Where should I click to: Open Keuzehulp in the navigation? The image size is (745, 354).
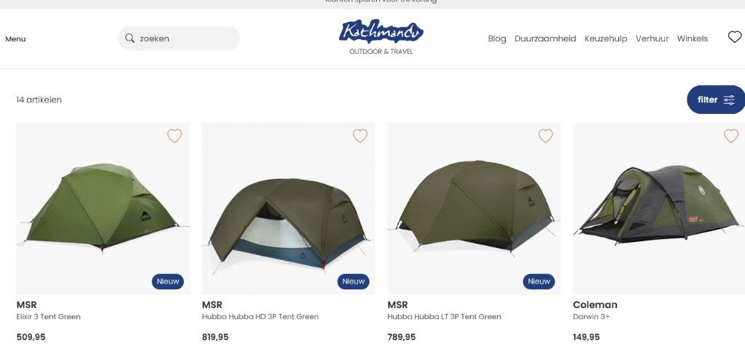click(606, 39)
